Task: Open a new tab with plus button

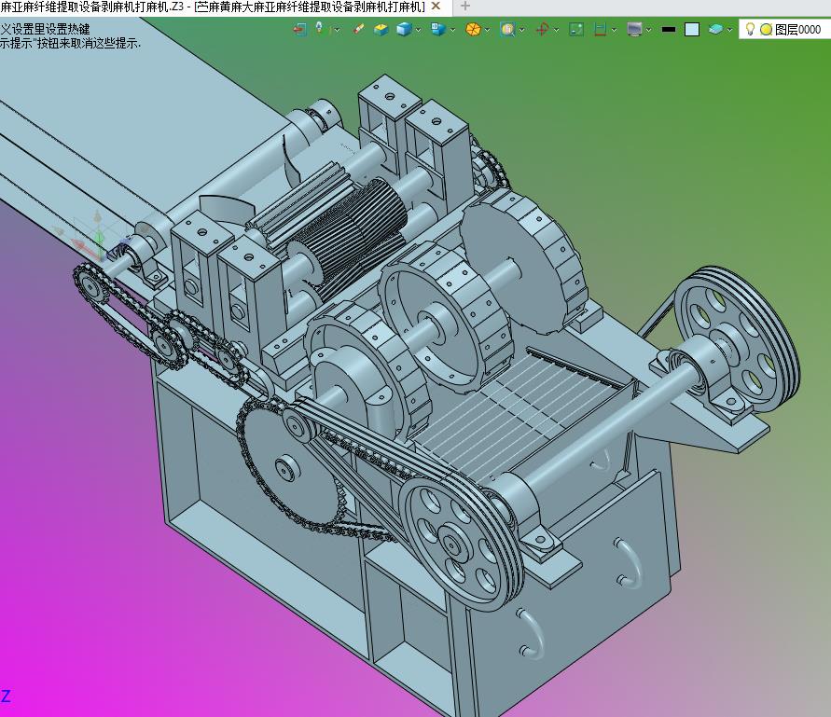Action: point(465,7)
